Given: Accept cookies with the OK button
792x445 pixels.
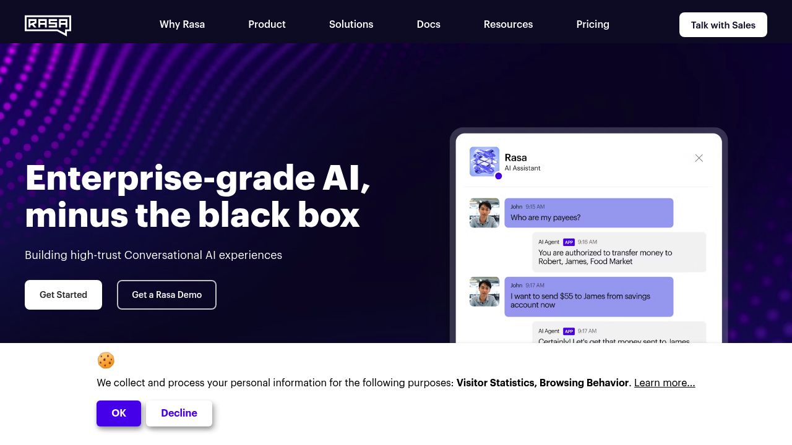Looking at the screenshot, I should coord(119,413).
